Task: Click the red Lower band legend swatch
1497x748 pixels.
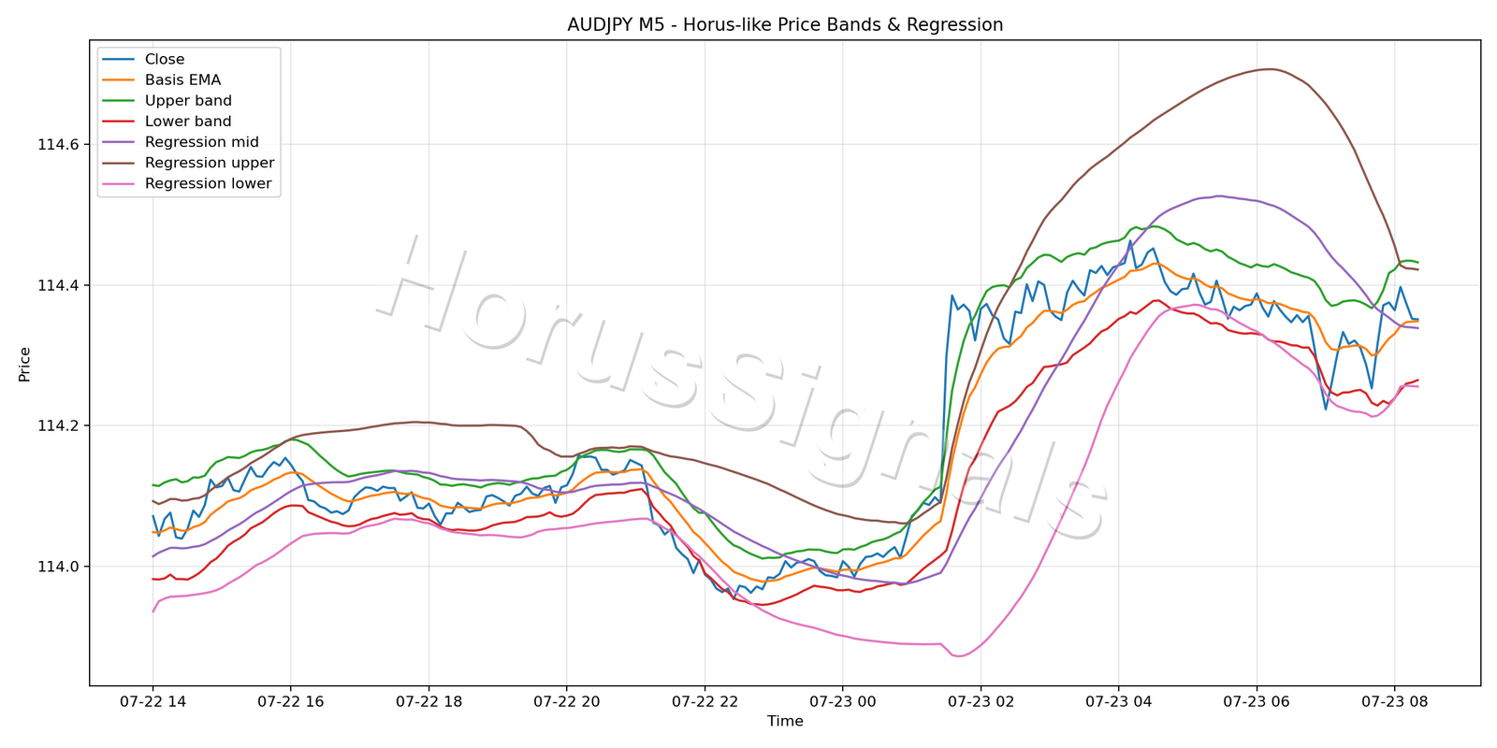Action: [120, 122]
